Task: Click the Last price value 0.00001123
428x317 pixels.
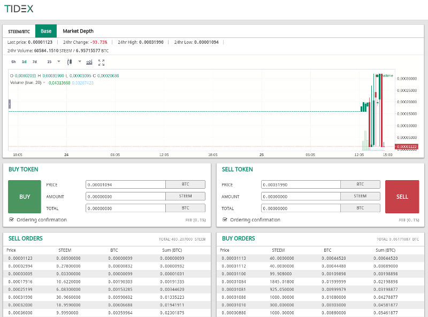Action: pyautogui.click(x=40, y=42)
